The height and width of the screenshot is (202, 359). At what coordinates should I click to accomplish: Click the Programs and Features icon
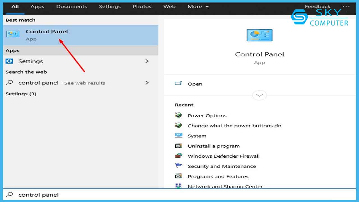[178, 176]
